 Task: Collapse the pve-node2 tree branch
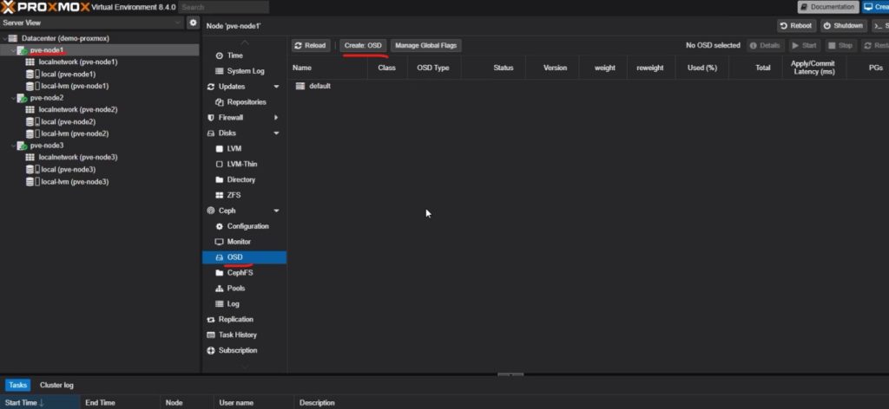click(x=14, y=98)
